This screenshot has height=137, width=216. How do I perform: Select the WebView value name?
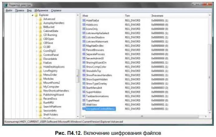pos(91,105)
